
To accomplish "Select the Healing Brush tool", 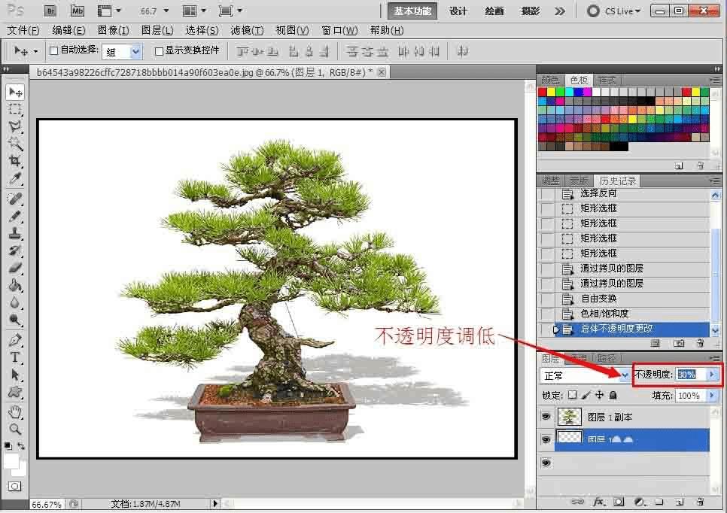I will point(15,199).
